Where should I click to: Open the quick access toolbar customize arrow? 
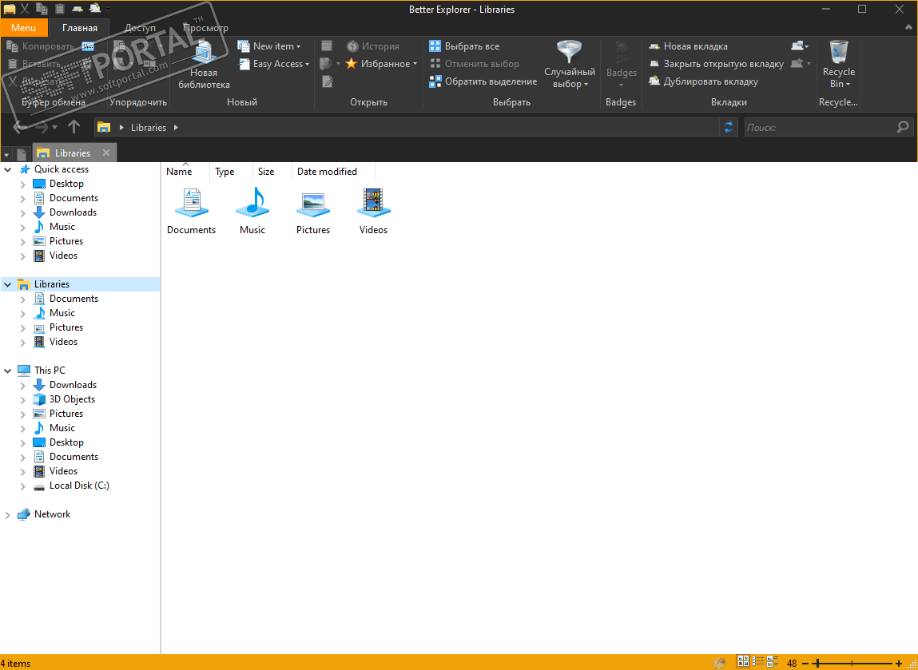[x=109, y=8]
